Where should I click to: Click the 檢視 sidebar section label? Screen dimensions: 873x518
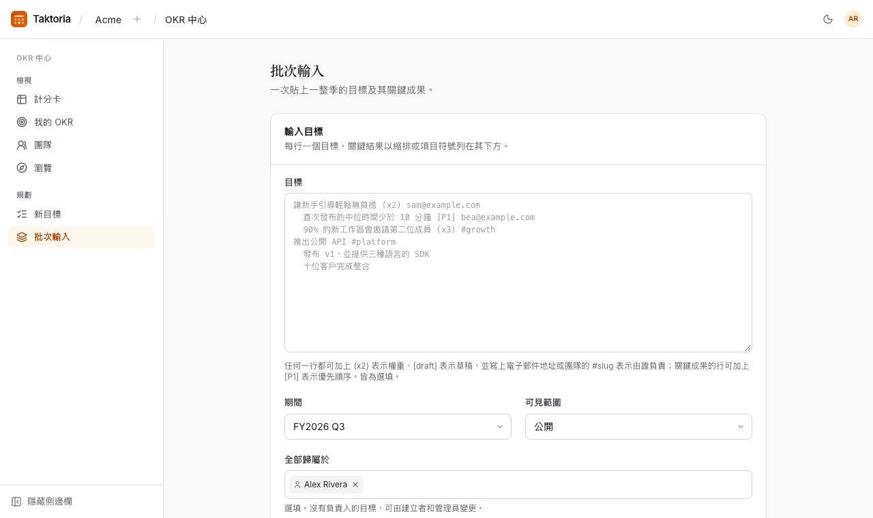point(24,80)
